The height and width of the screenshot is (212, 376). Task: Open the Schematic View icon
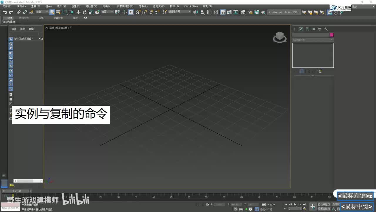tap(236, 12)
